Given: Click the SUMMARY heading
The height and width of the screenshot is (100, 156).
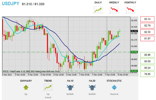Looking at the screenshot, I should (26, 81).
